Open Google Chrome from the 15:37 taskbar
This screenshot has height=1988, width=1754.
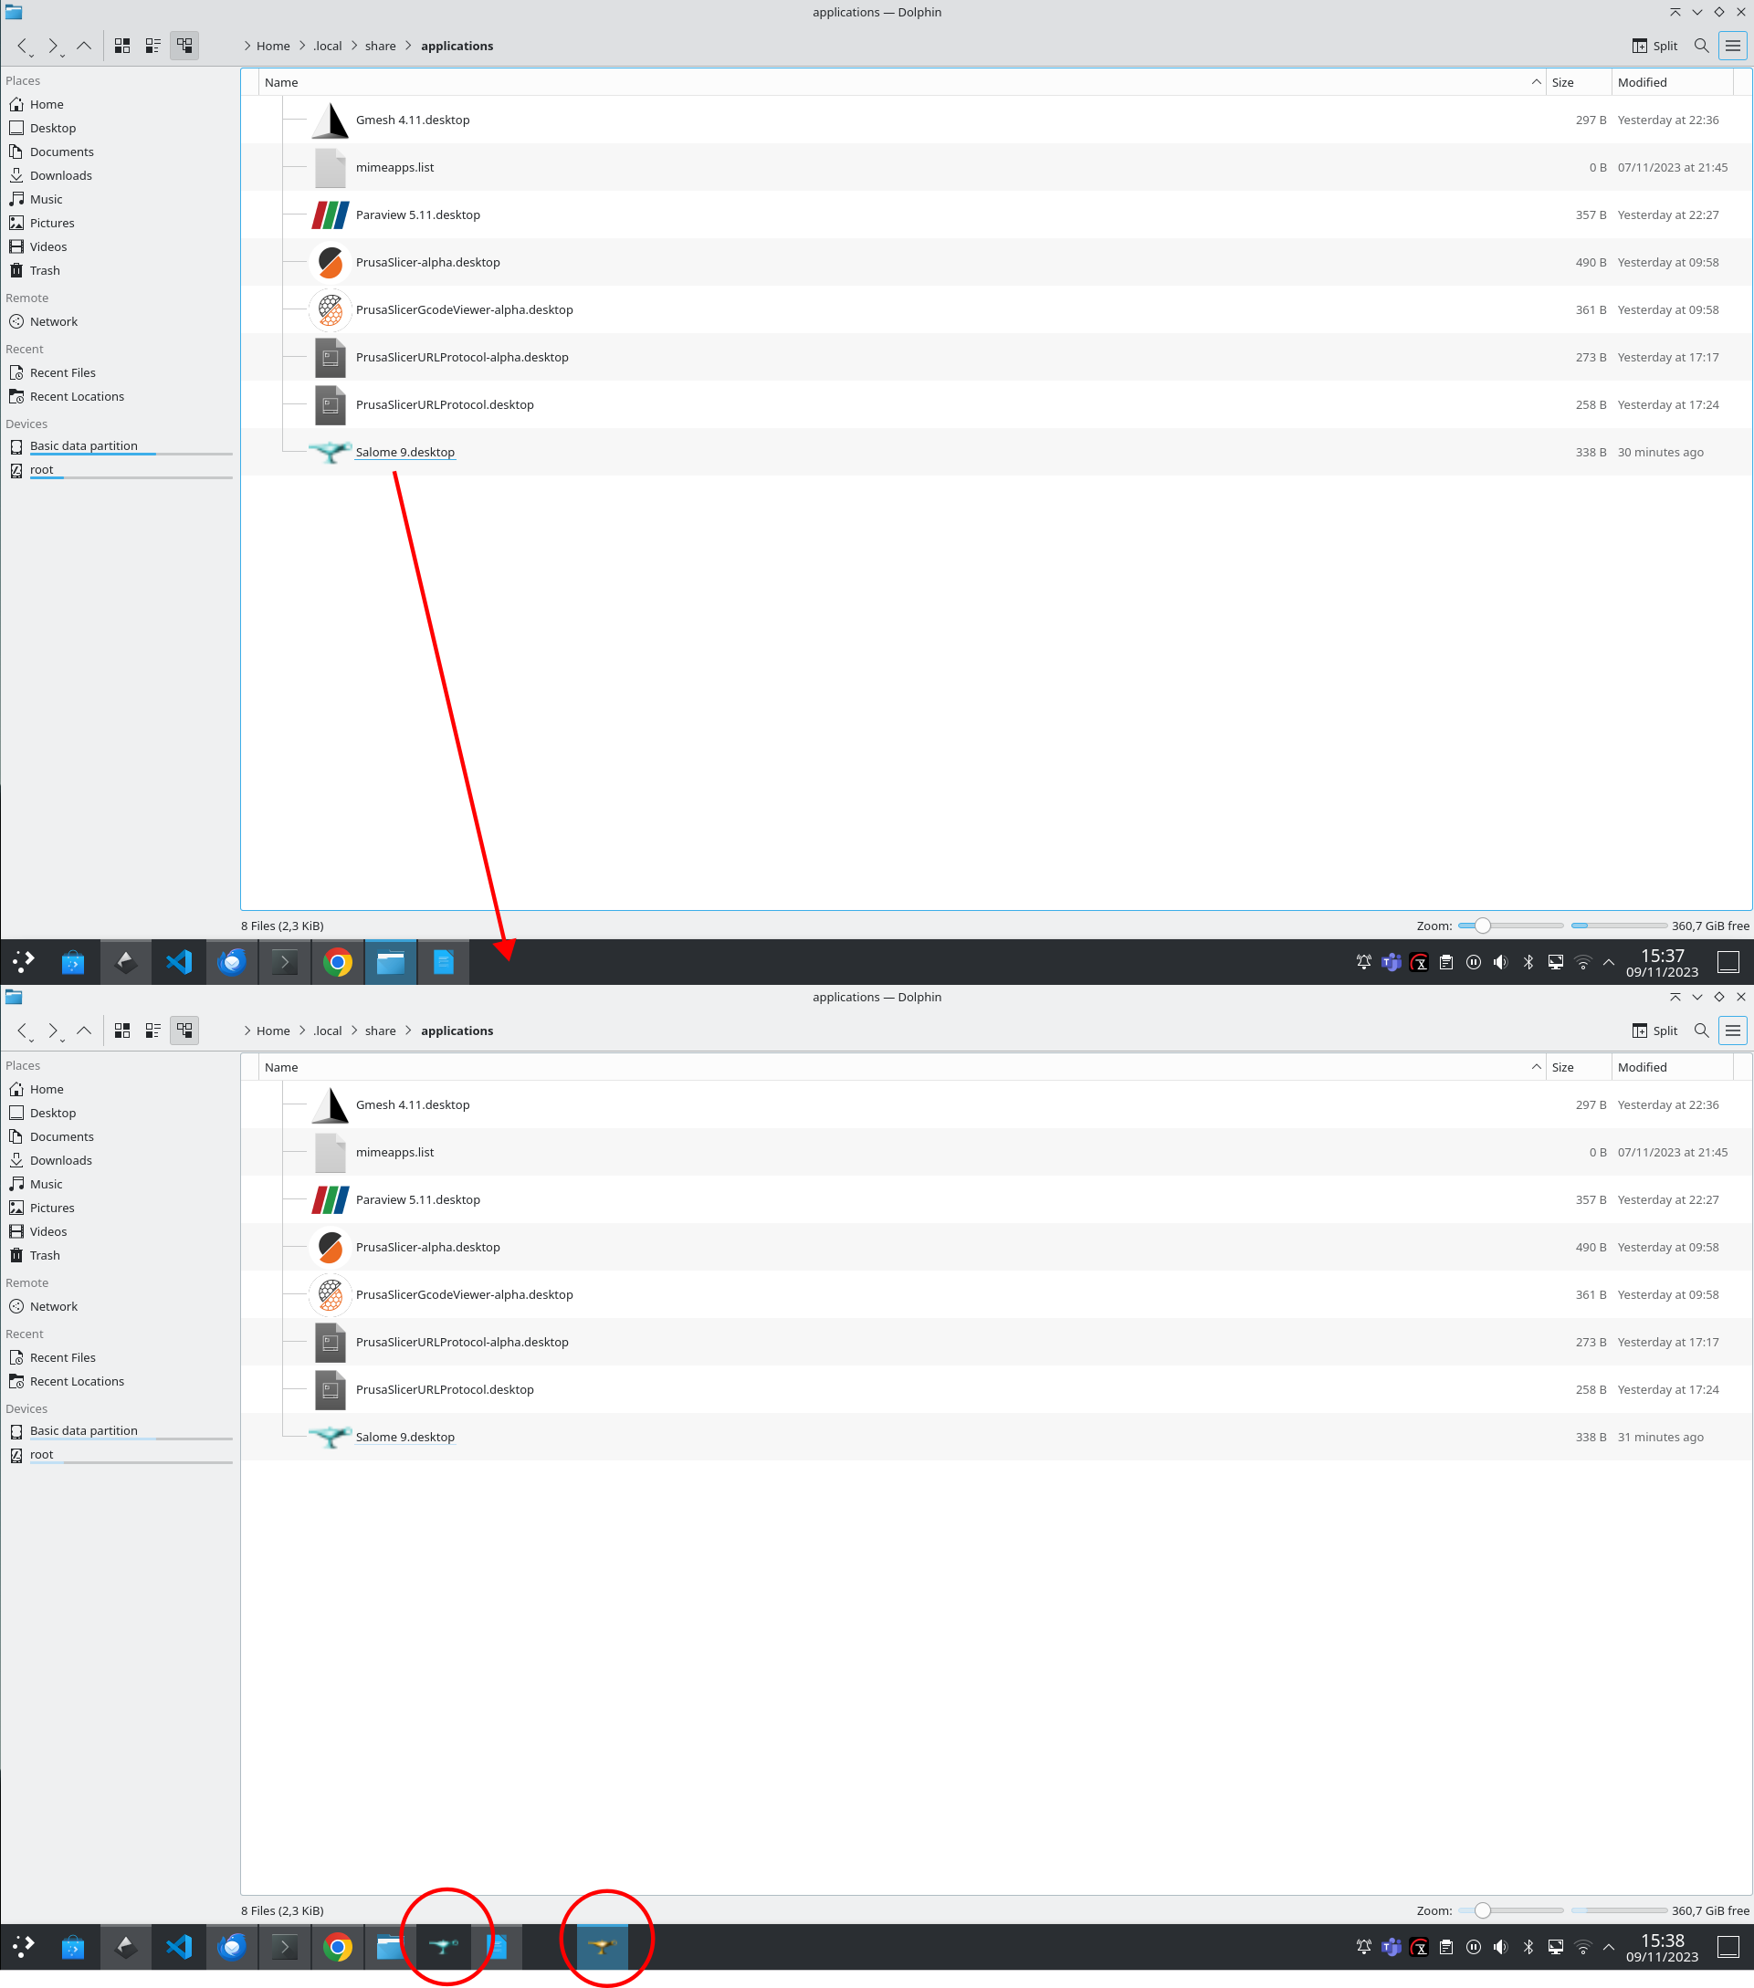338,963
